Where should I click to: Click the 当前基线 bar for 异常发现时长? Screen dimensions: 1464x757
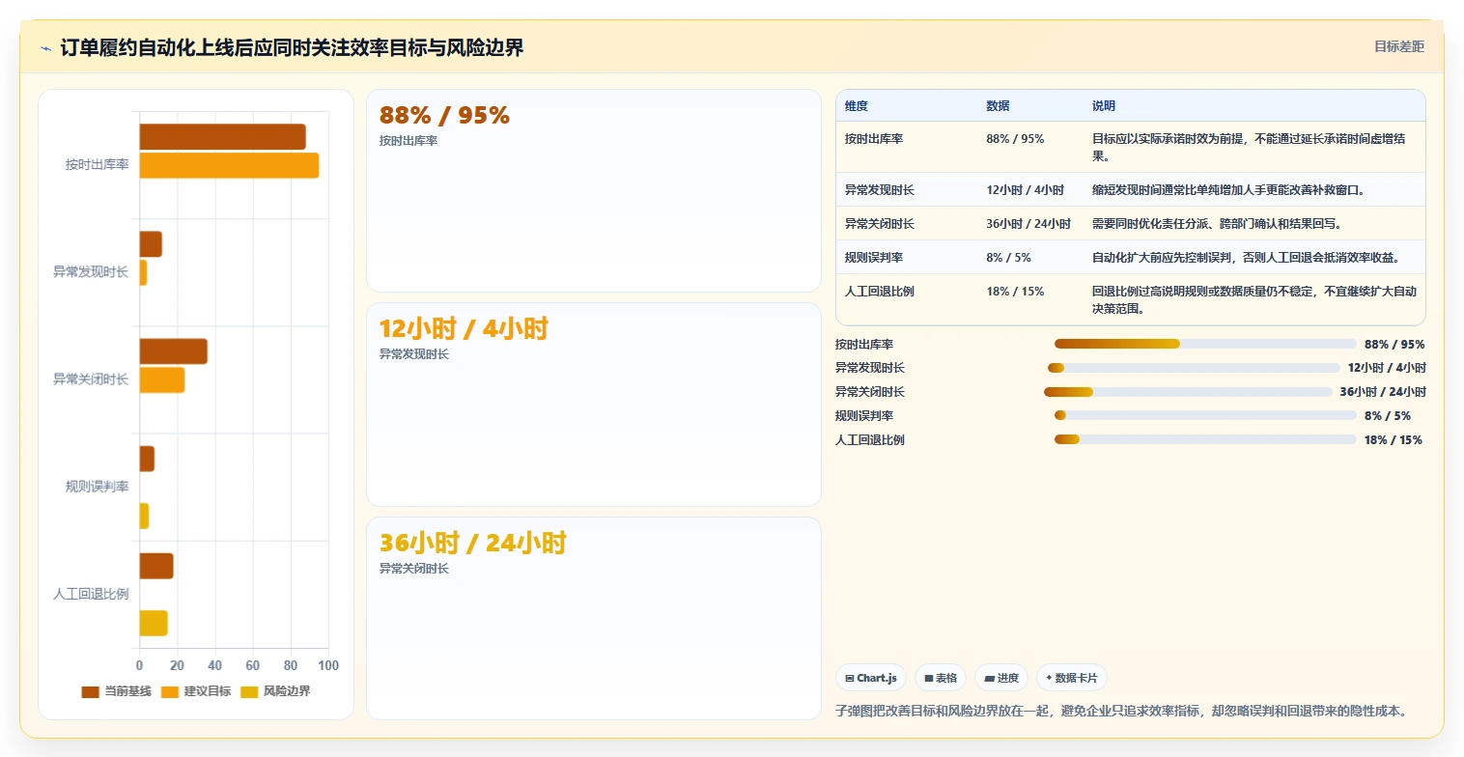pos(151,244)
